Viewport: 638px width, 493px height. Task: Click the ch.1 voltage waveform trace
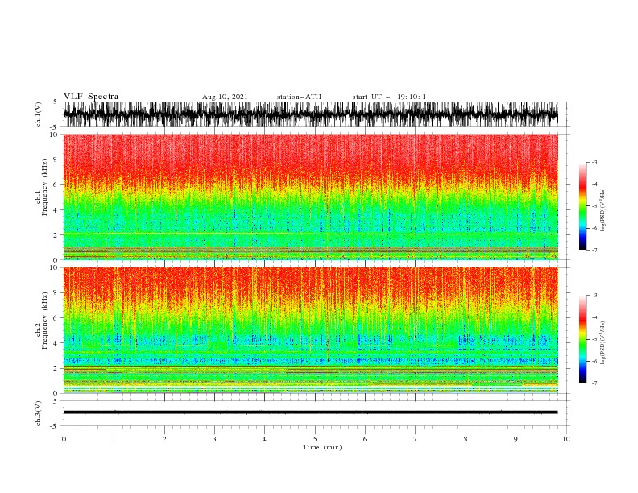[310, 114]
